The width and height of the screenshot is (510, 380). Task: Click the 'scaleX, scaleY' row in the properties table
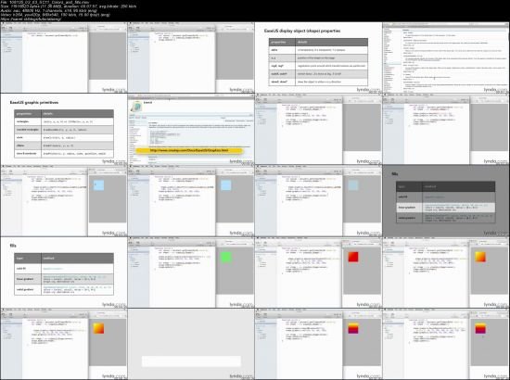pyautogui.click(x=318, y=74)
